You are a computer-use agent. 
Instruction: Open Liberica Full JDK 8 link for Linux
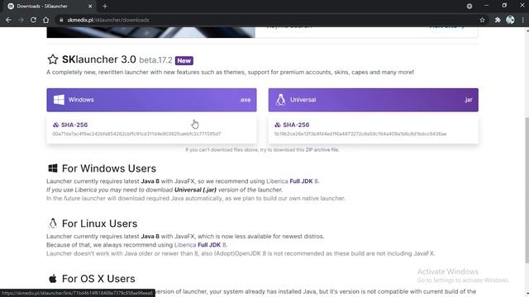200,245
